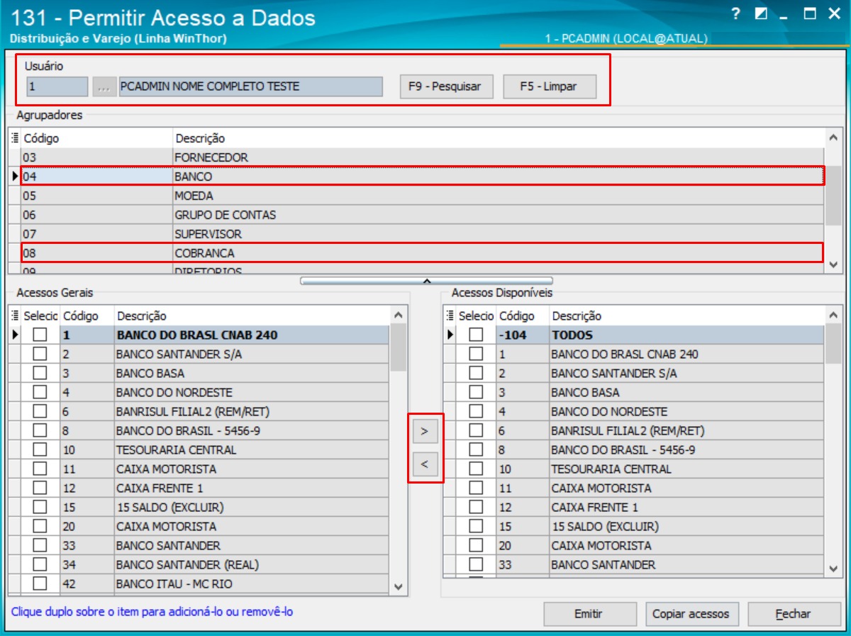This screenshot has width=851, height=636.
Task: Select BANRISUL FILIAL2 (REM/RET) in Acessos Gerais
Action: 205,411
